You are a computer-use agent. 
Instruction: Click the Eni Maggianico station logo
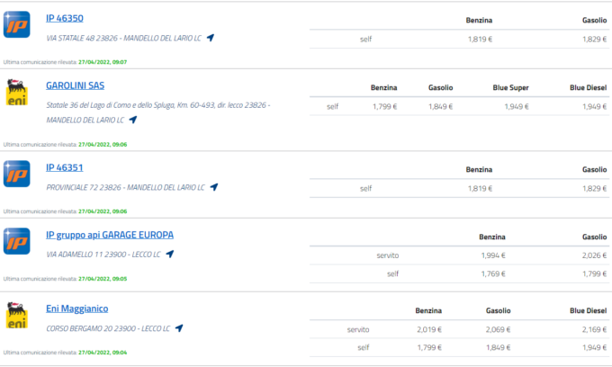17,317
